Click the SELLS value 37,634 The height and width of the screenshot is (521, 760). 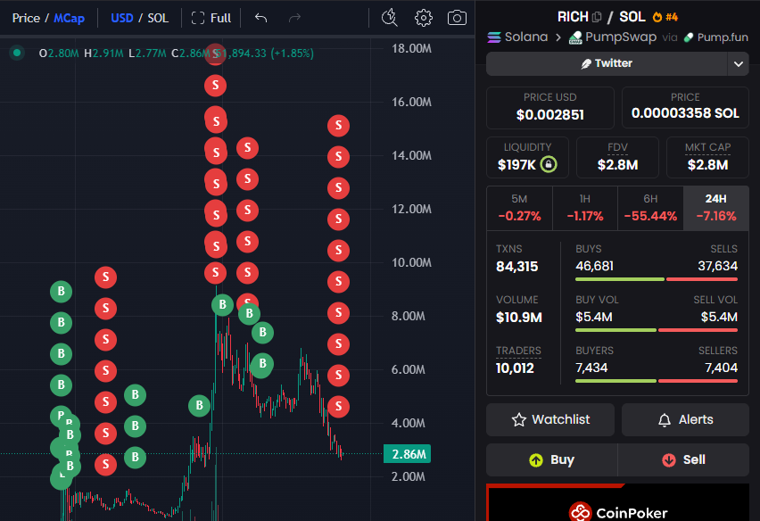[x=717, y=266]
